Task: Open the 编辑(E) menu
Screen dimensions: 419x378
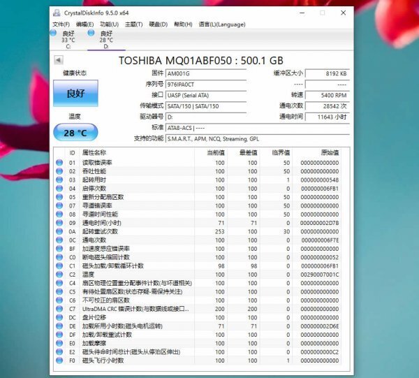Action: (x=84, y=24)
